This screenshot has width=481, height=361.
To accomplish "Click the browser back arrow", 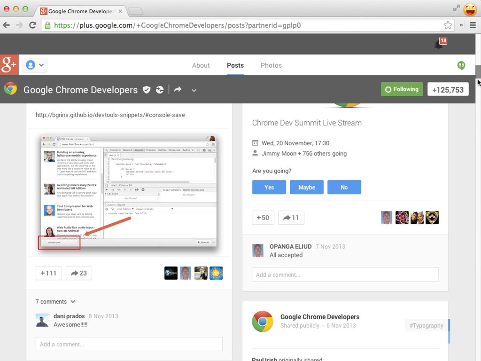I will 7,25.
